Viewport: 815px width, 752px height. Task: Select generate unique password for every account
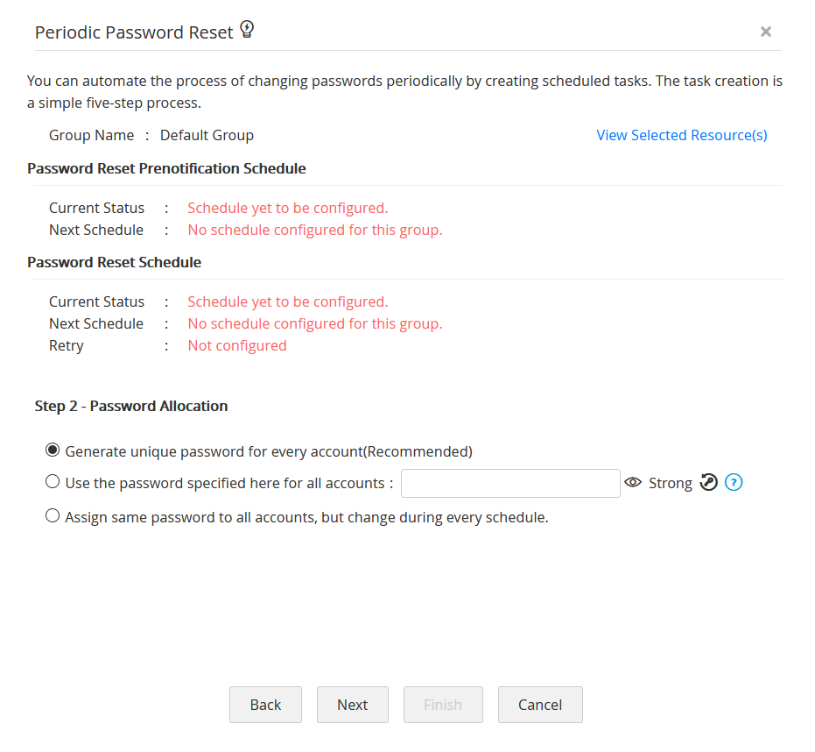click(x=53, y=449)
